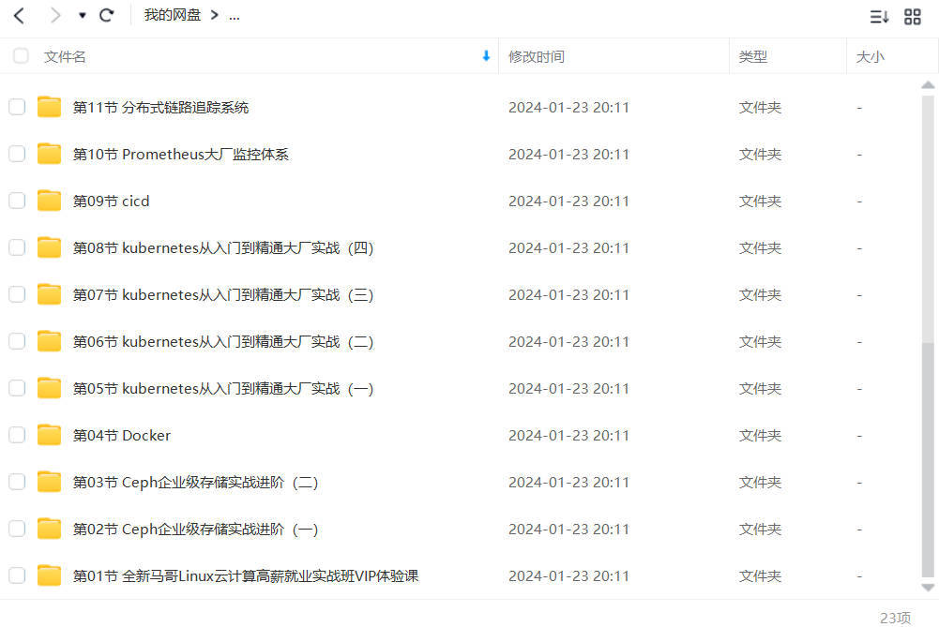Open 第07节 kubernetes从入门到精通大厂实战 (三)
Image resolution: width=939 pixels, height=627 pixels.
coord(223,295)
